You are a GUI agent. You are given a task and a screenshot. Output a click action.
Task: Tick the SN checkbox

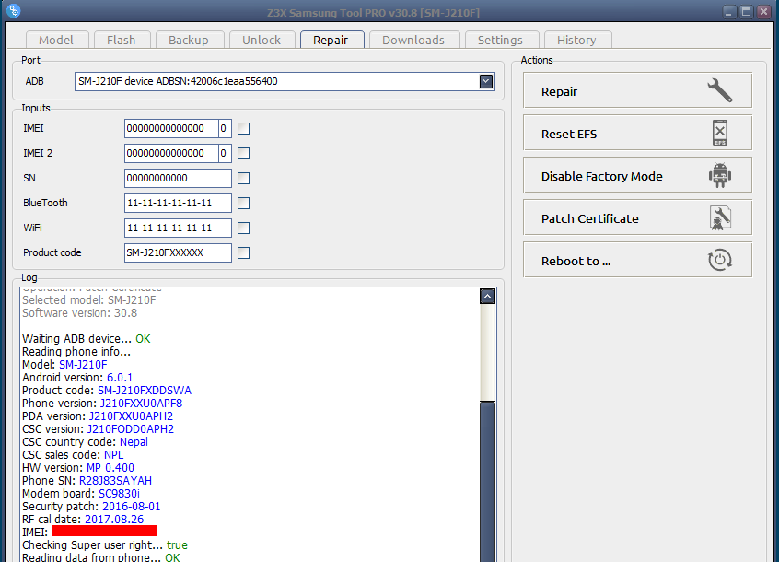[x=243, y=179]
